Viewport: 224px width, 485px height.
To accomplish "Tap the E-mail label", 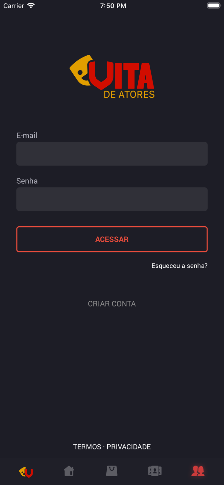I will 27,135.
